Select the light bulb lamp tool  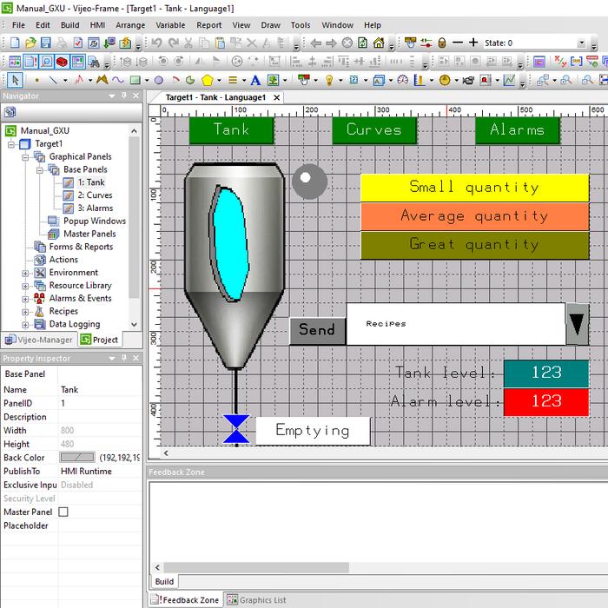coord(330,80)
